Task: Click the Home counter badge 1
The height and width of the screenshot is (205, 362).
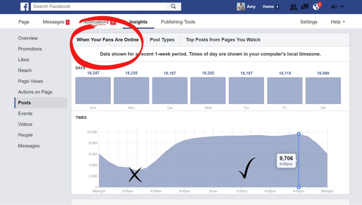Action: click(277, 7)
